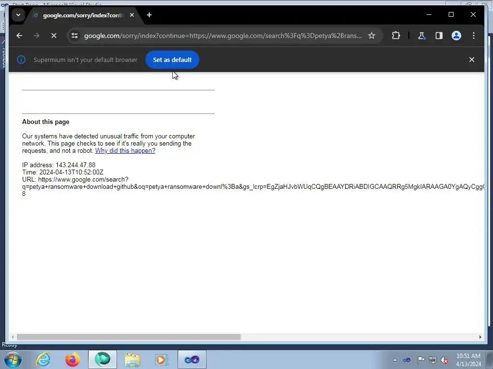Launch Firefox from the taskbar
The image size is (493, 369).
click(x=72, y=359)
